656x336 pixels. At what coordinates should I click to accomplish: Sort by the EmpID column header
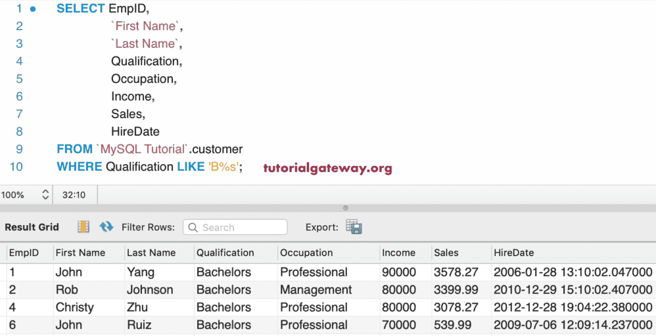(x=24, y=253)
